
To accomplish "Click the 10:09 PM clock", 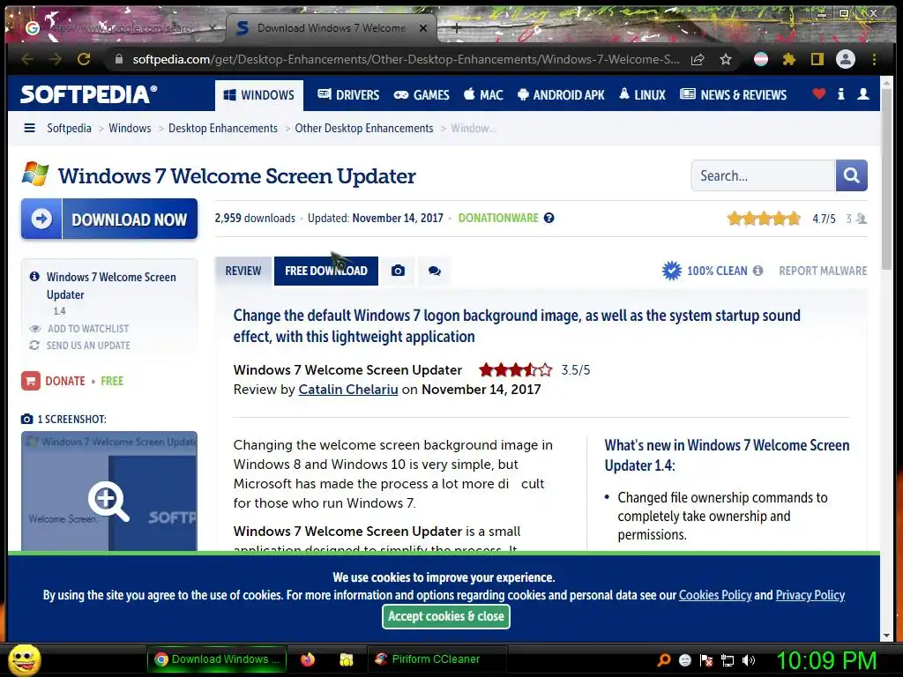I will [827, 660].
